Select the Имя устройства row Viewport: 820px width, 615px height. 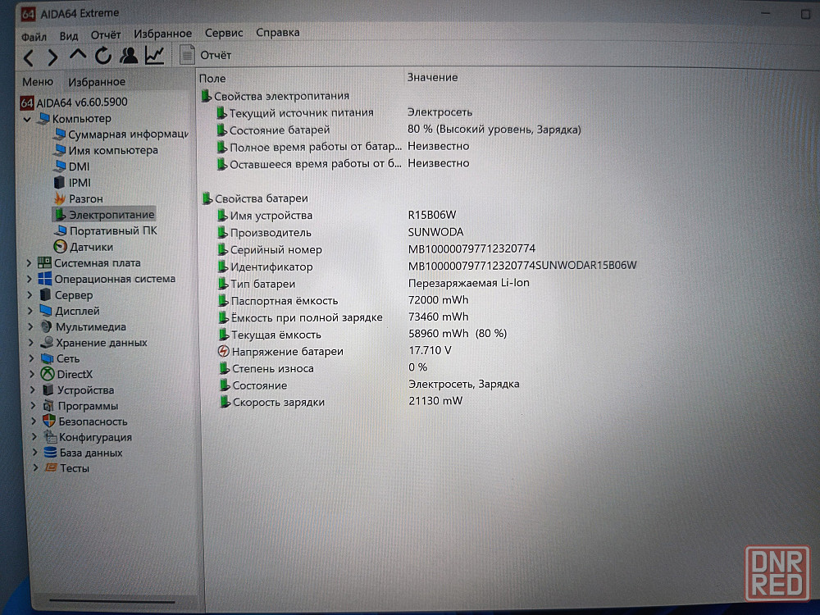(337, 216)
